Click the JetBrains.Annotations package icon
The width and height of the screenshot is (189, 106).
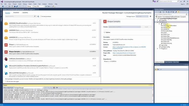[6, 59]
